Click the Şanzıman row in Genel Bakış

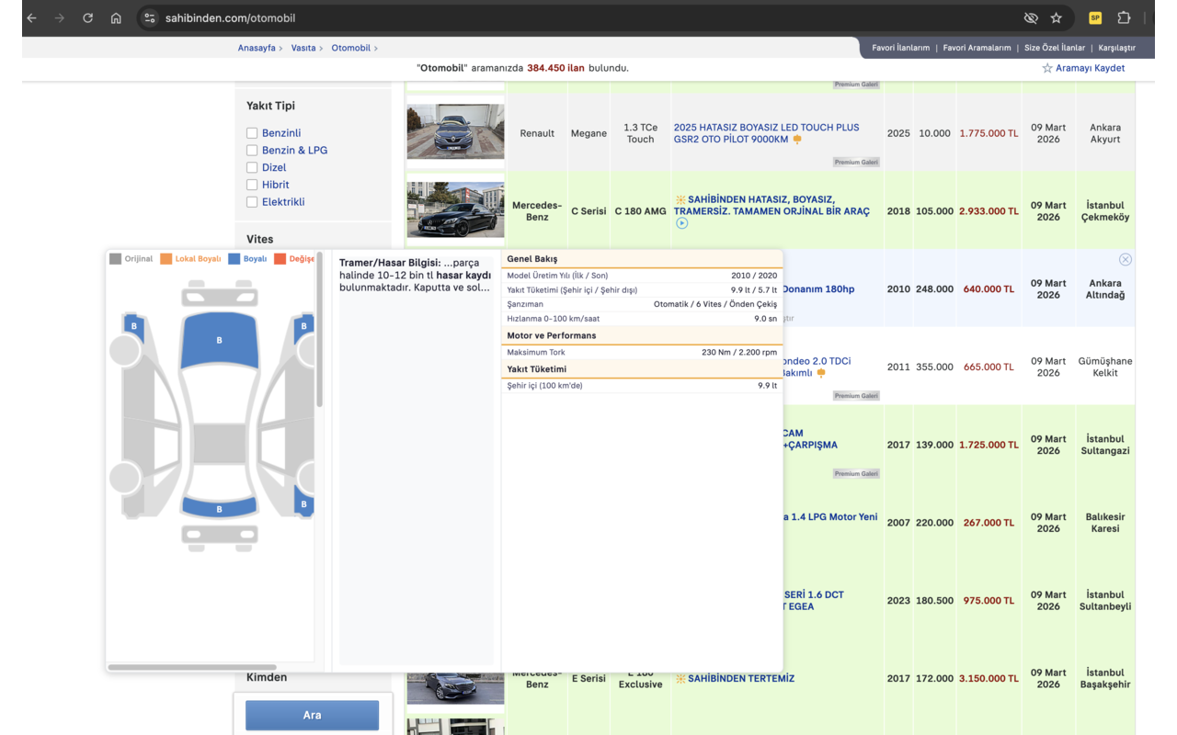642,304
